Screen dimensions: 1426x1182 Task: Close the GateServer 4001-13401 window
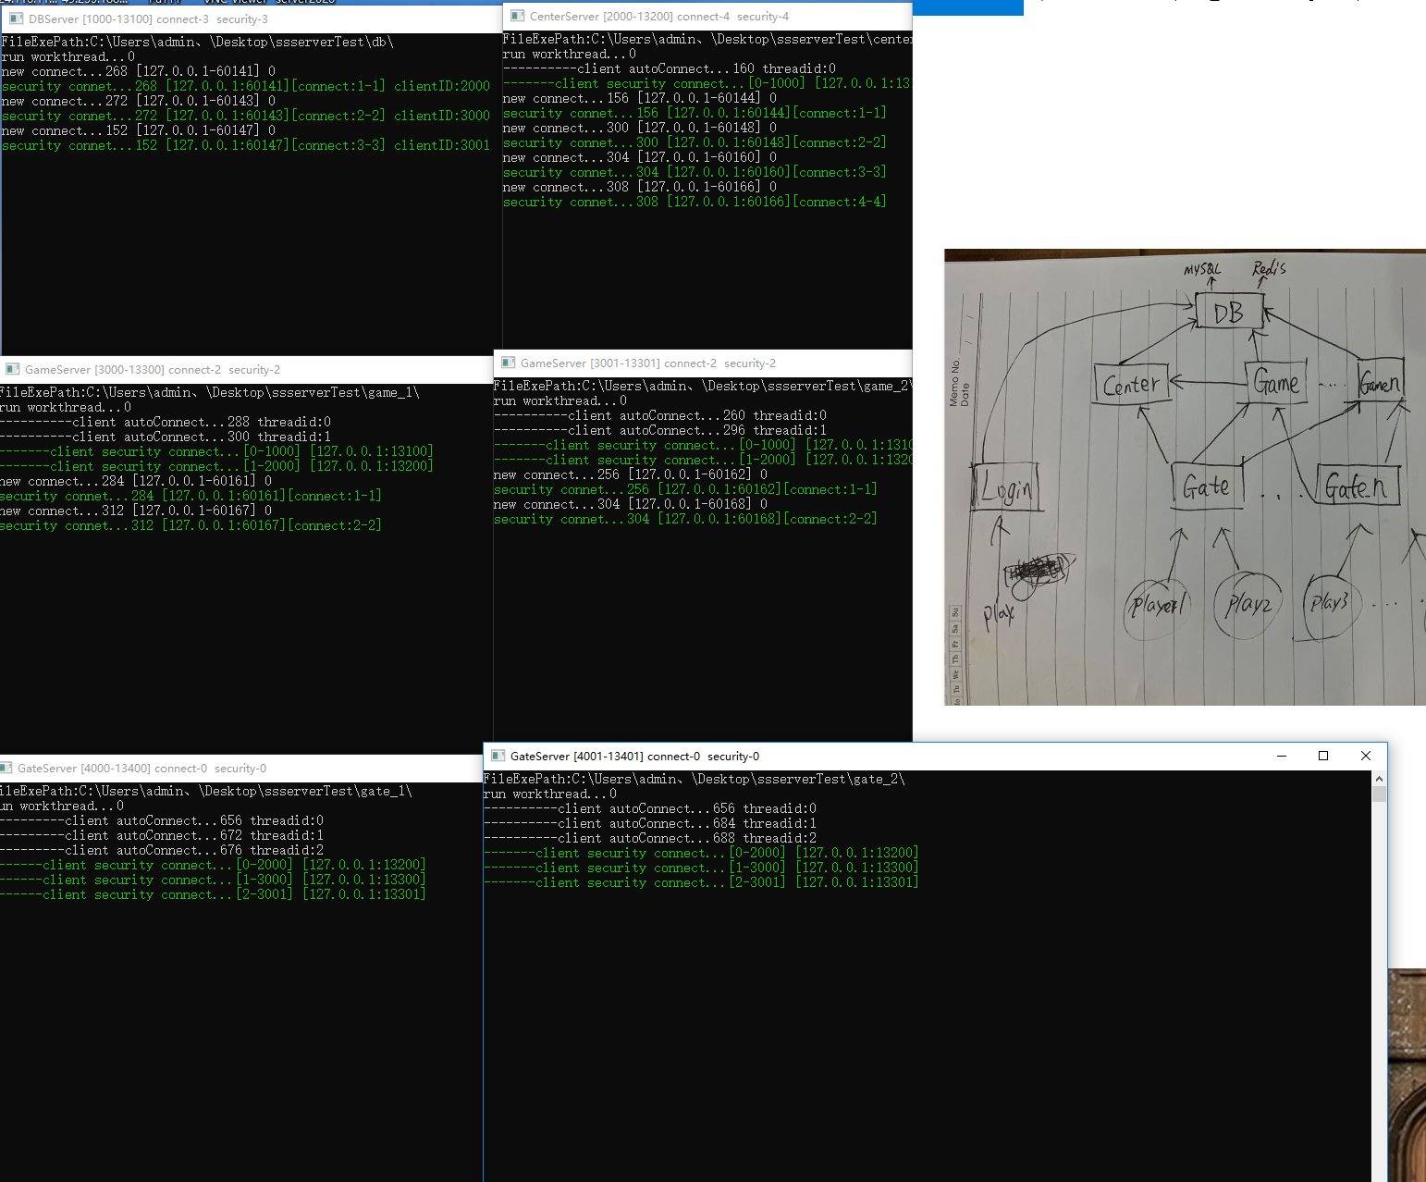(1365, 756)
